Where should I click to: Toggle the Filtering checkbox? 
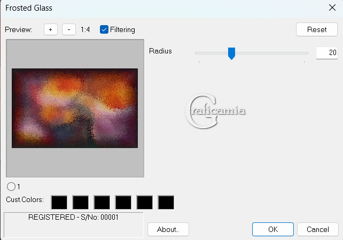pos(104,29)
